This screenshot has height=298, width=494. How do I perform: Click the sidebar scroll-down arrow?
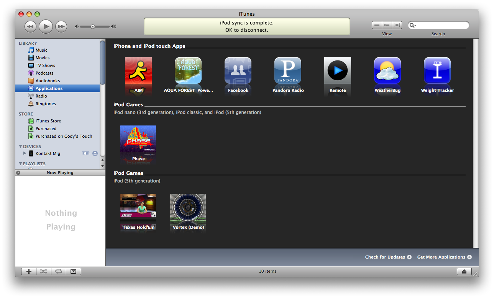102,166
